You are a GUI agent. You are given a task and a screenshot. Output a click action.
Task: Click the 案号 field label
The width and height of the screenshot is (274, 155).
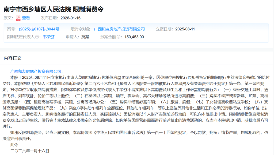click(11, 29)
